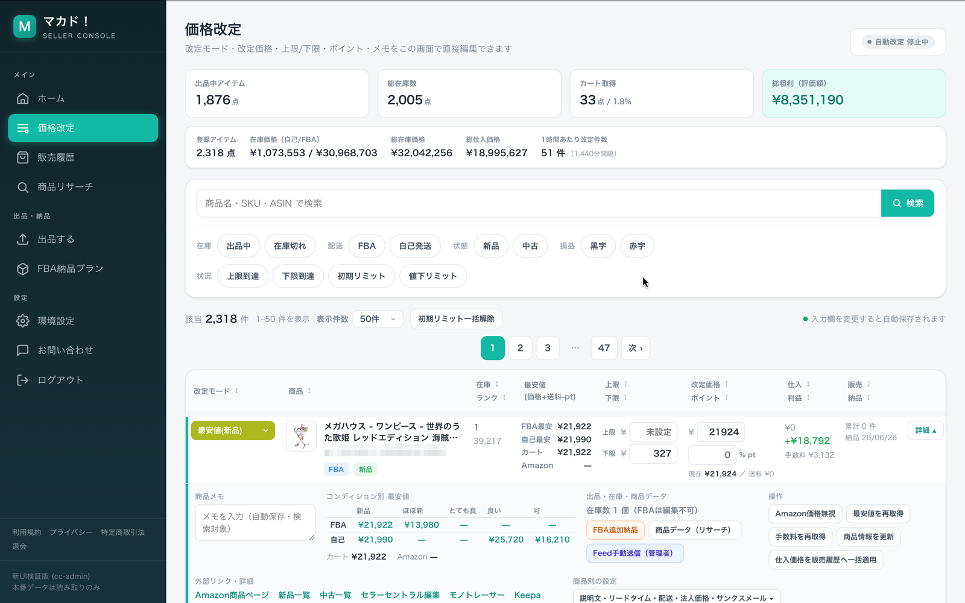Viewport: 965px width, 603px height.
Task: Collapse the 詳細 row details expander
Action: tap(925, 431)
